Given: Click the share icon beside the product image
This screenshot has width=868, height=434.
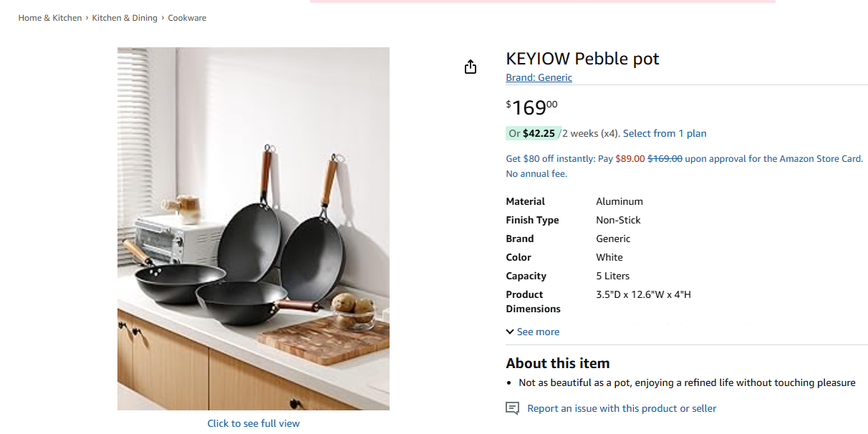Looking at the screenshot, I should click(x=470, y=67).
